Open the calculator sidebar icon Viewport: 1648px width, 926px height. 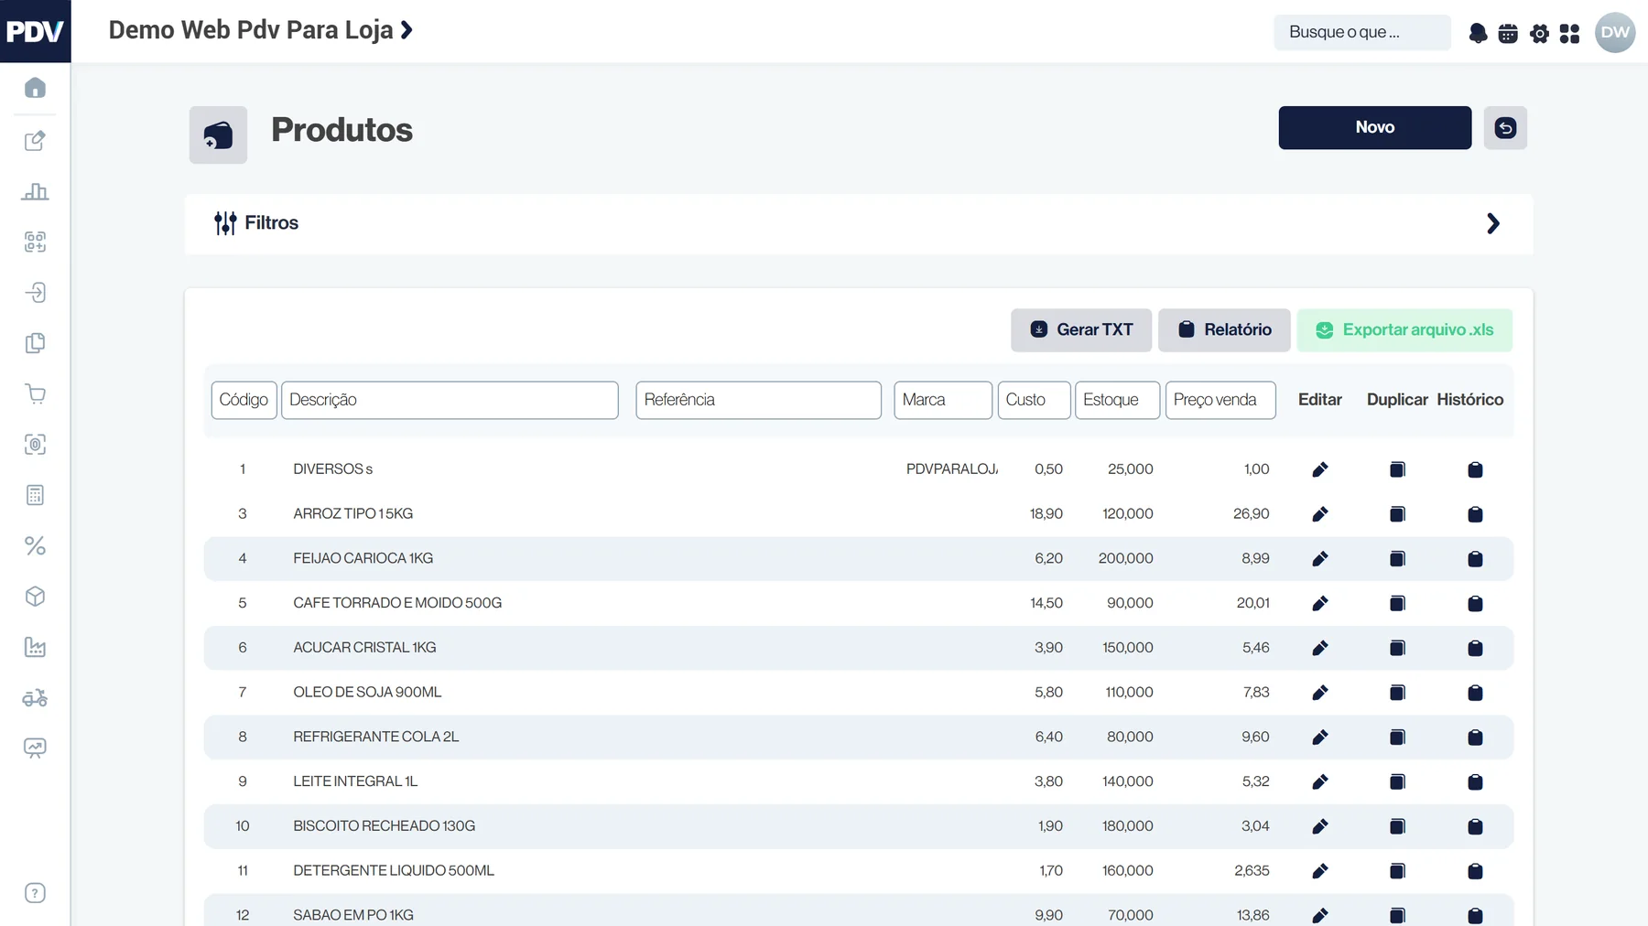[35, 495]
